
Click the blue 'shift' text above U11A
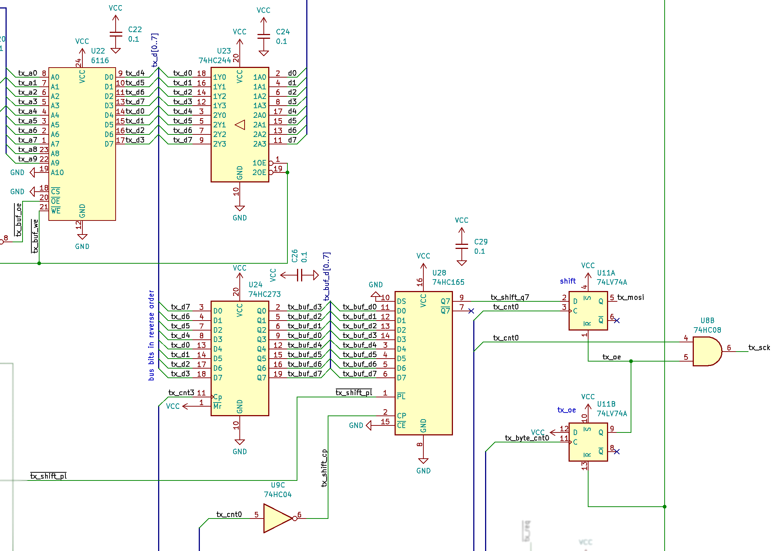(568, 281)
